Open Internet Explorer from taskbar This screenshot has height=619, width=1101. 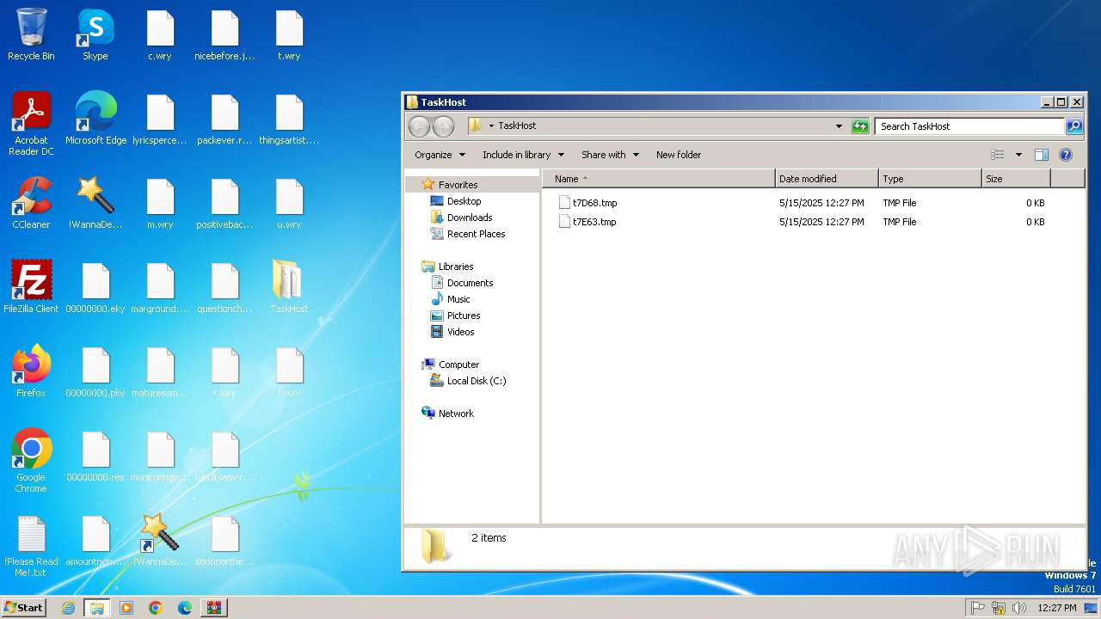click(68, 608)
